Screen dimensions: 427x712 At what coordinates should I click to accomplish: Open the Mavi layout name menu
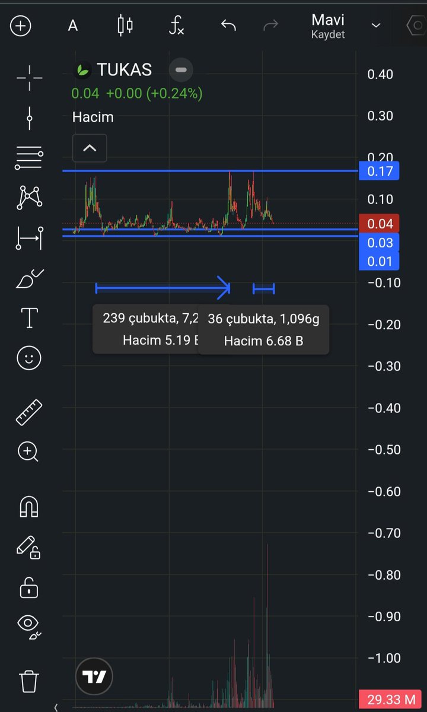click(328, 20)
